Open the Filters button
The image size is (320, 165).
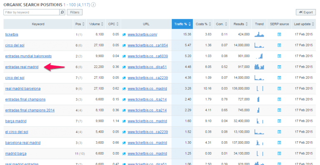pyautogui.click(x=75, y=12)
